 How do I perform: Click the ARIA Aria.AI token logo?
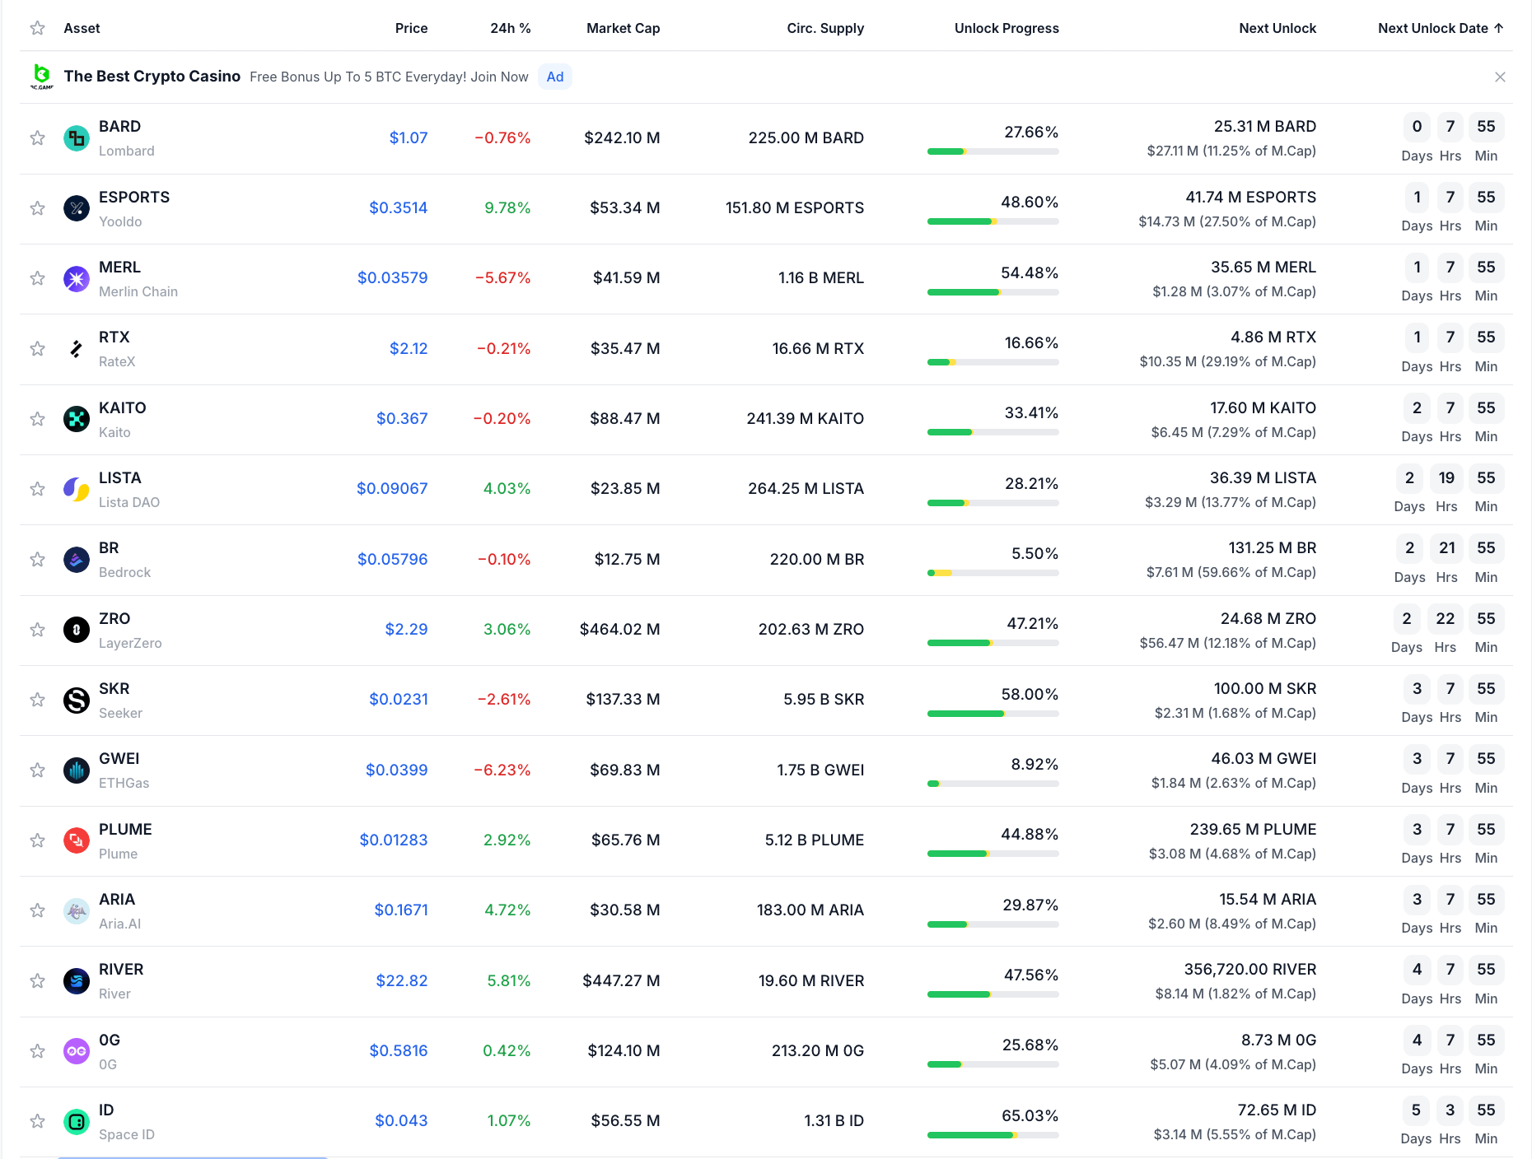tap(77, 911)
